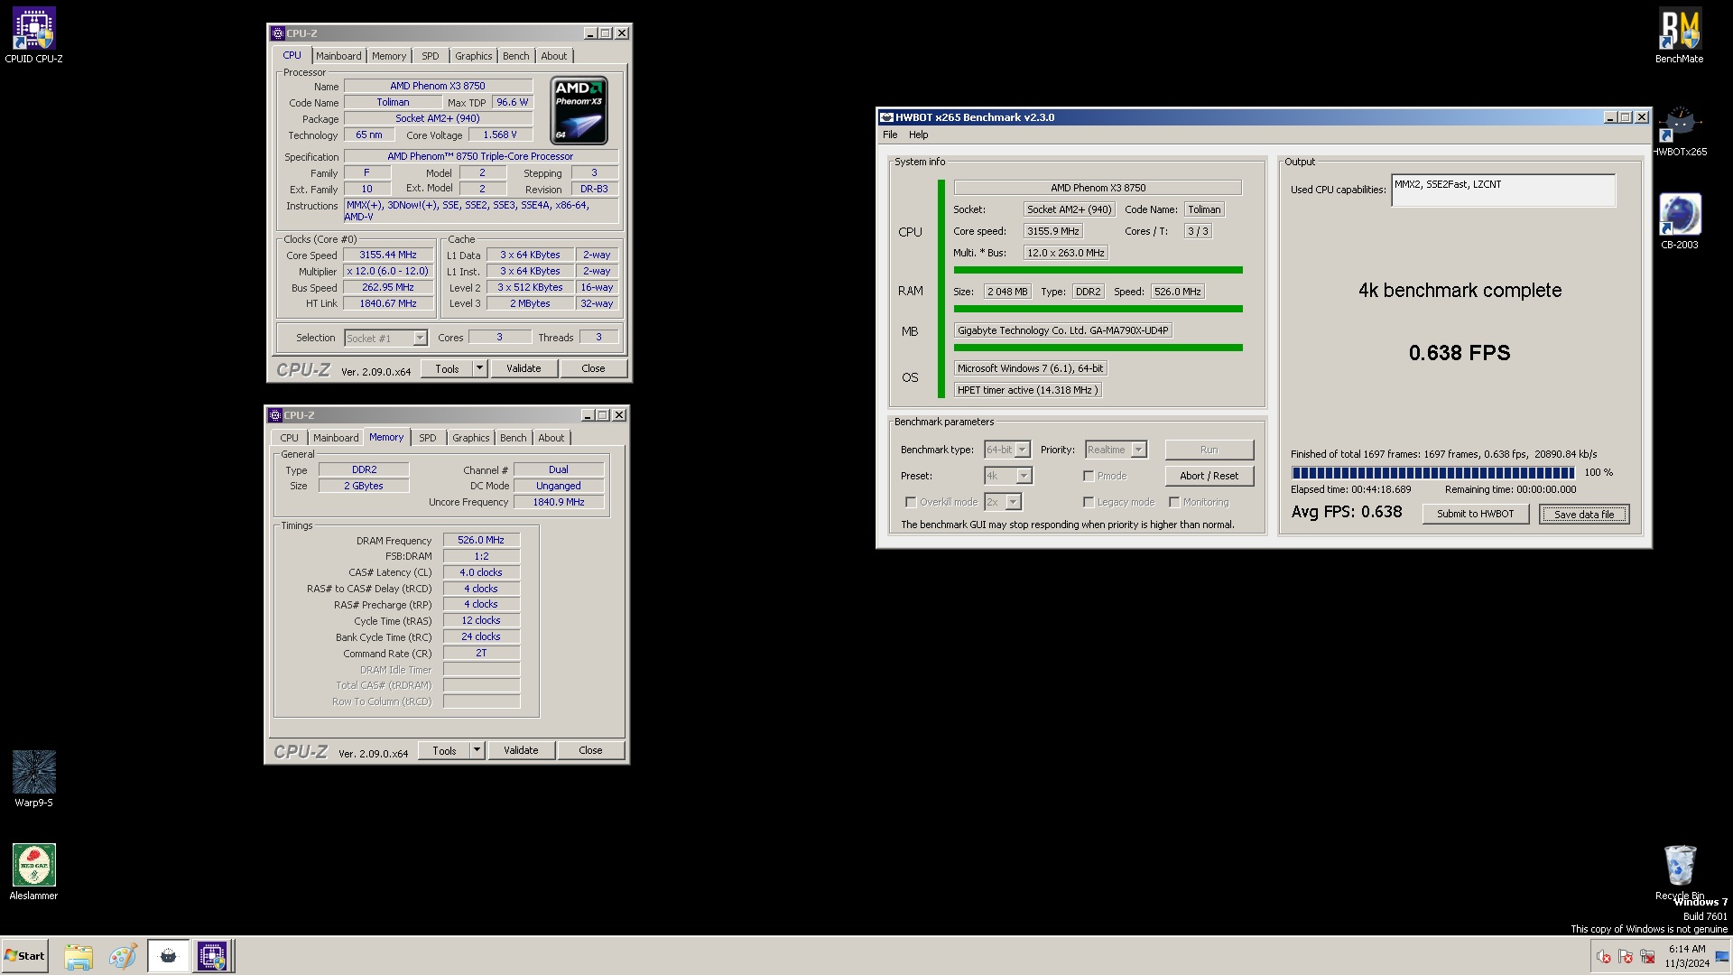Expand the Tools arrow in the lower CPU-Z window

477,750
